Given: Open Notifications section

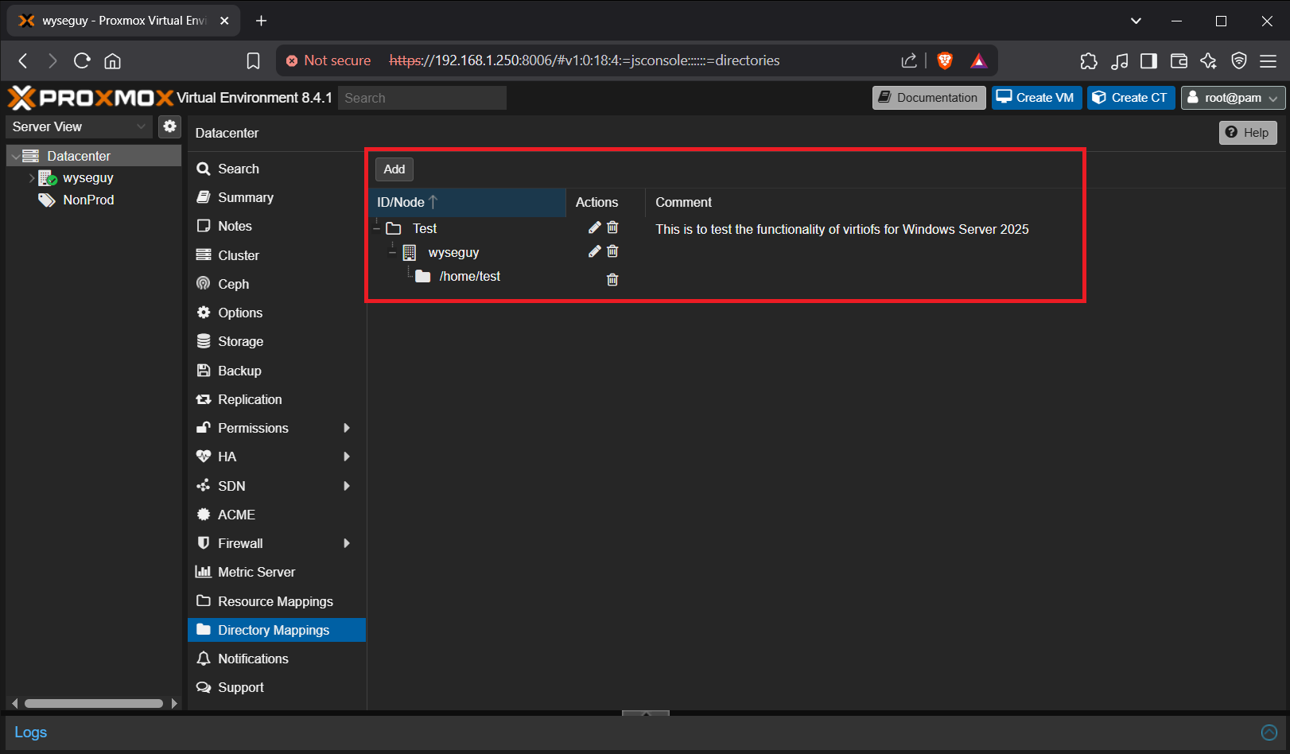Looking at the screenshot, I should pos(277,659).
